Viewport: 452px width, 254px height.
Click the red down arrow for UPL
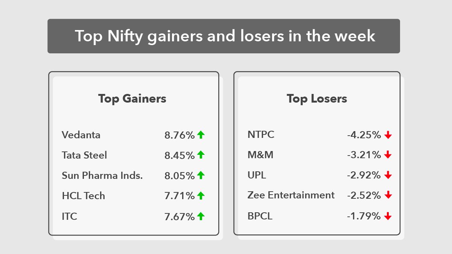click(x=388, y=175)
